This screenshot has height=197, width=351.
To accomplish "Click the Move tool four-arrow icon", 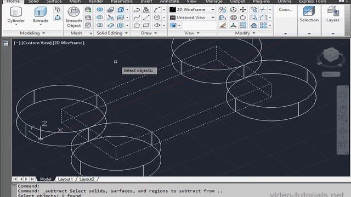I will [243, 10].
